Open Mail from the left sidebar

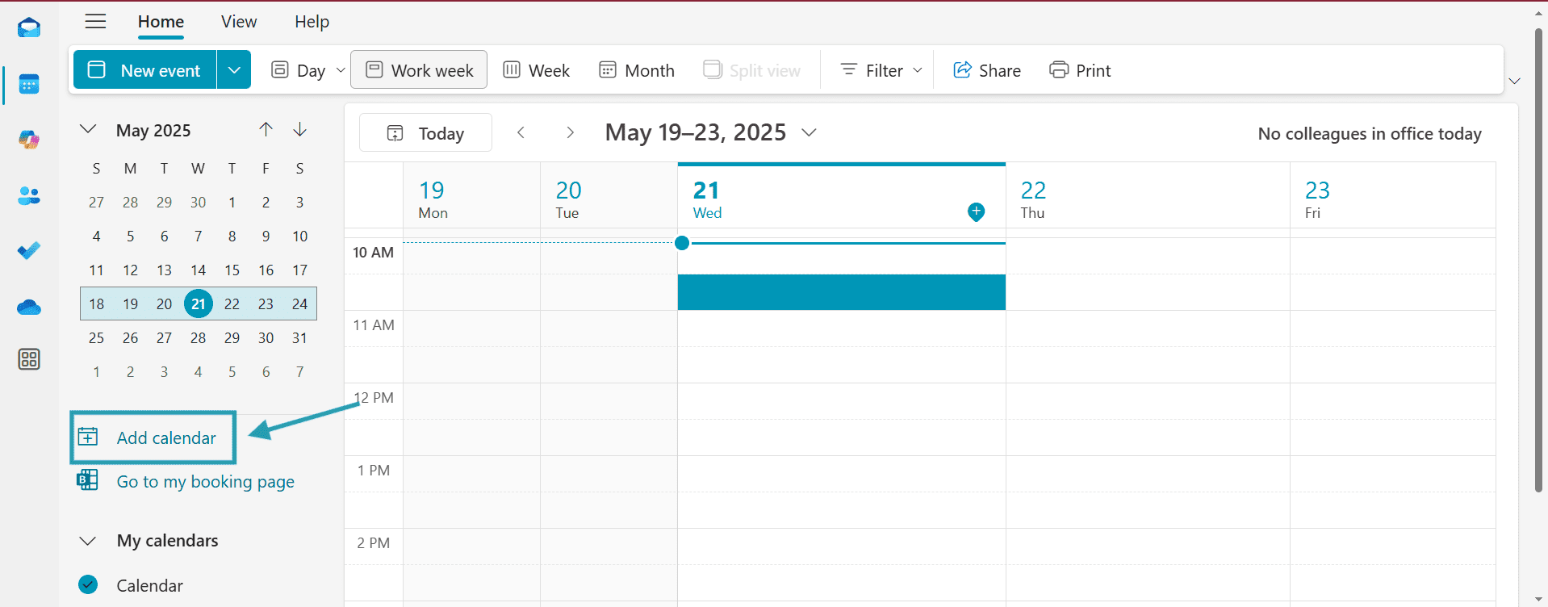click(x=29, y=28)
